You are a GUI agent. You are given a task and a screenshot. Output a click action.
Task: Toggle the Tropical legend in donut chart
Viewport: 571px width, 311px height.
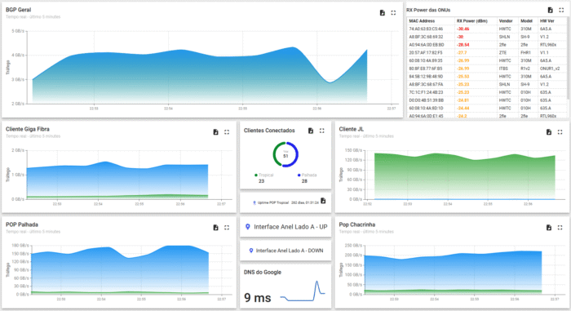263,175
